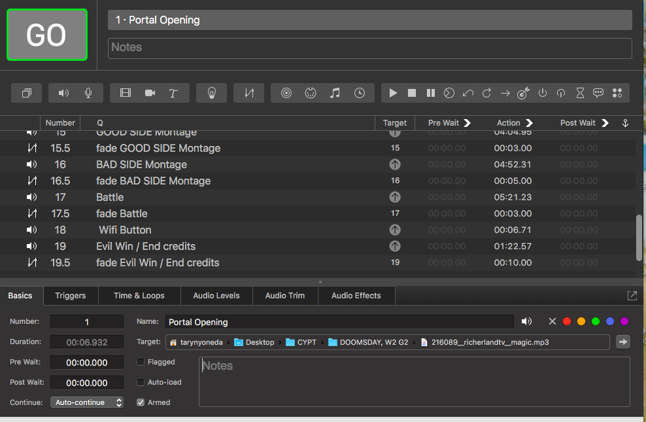The height and width of the screenshot is (422, 646).
Task: Reveal target file with arrow button
Action: [623, 342]
